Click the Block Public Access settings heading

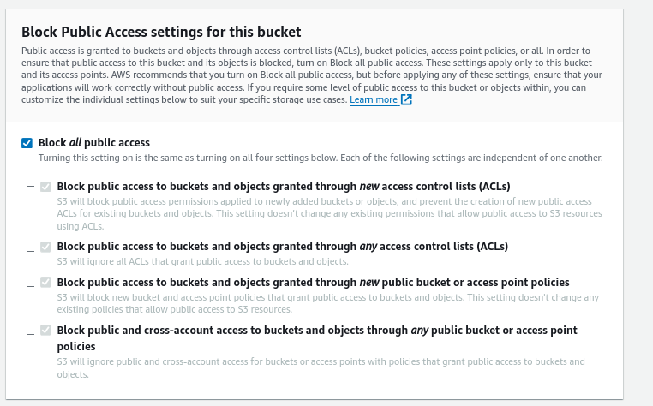161,32
